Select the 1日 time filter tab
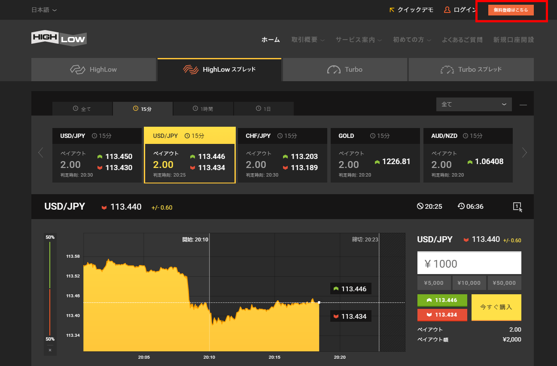557x366 pixels. pos(264,109)
